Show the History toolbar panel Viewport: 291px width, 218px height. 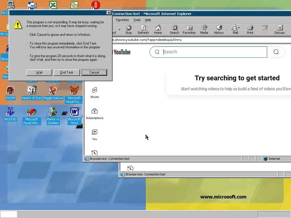point(219,30)
